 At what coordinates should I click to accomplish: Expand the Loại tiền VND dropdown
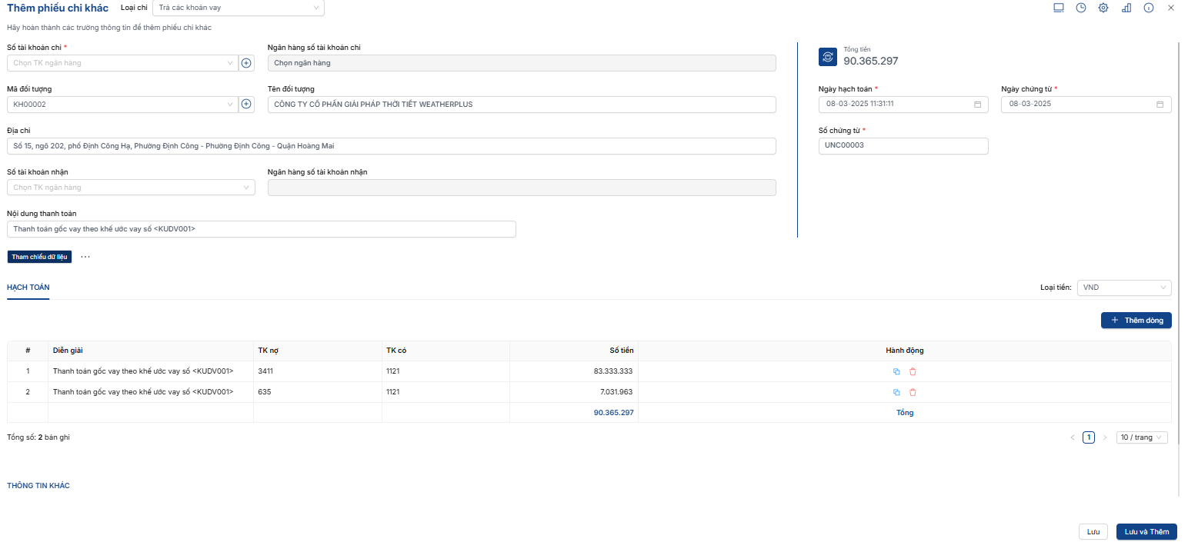coord(1123,288)
